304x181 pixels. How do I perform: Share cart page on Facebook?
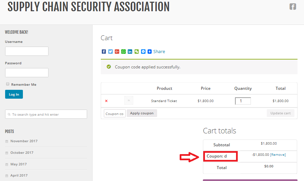pos(104,52)
